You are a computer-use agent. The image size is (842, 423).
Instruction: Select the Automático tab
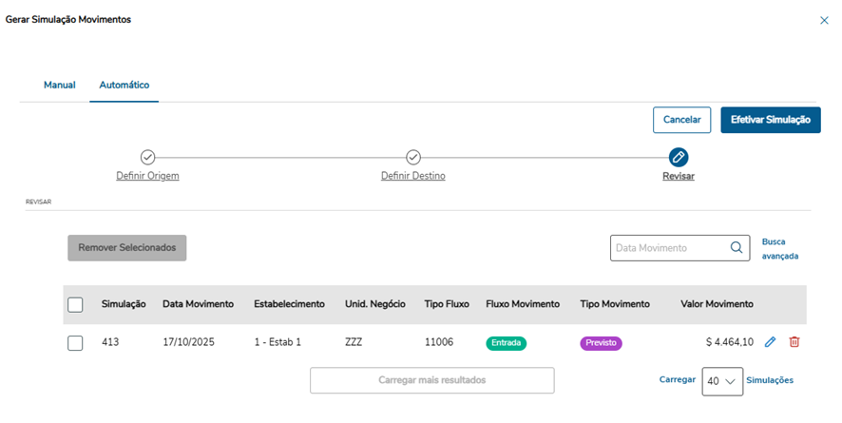[124, 85]
